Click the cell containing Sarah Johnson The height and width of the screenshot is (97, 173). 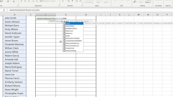tap(14, 22)
